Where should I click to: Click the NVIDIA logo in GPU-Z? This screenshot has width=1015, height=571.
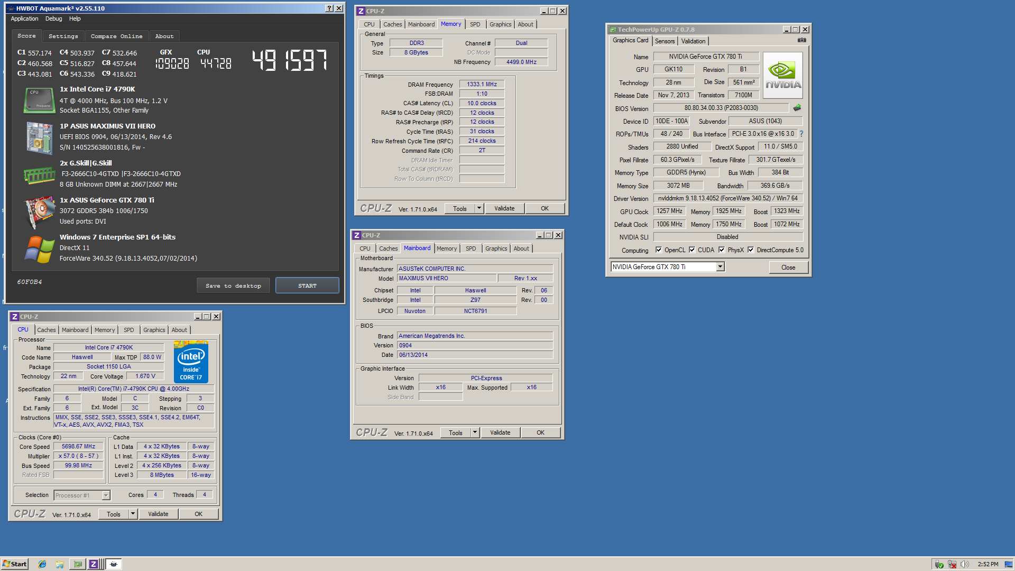(783, 75)
